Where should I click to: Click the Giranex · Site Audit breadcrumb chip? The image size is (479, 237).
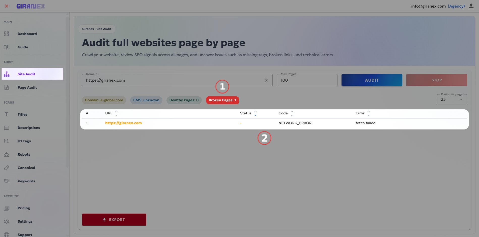97,29
